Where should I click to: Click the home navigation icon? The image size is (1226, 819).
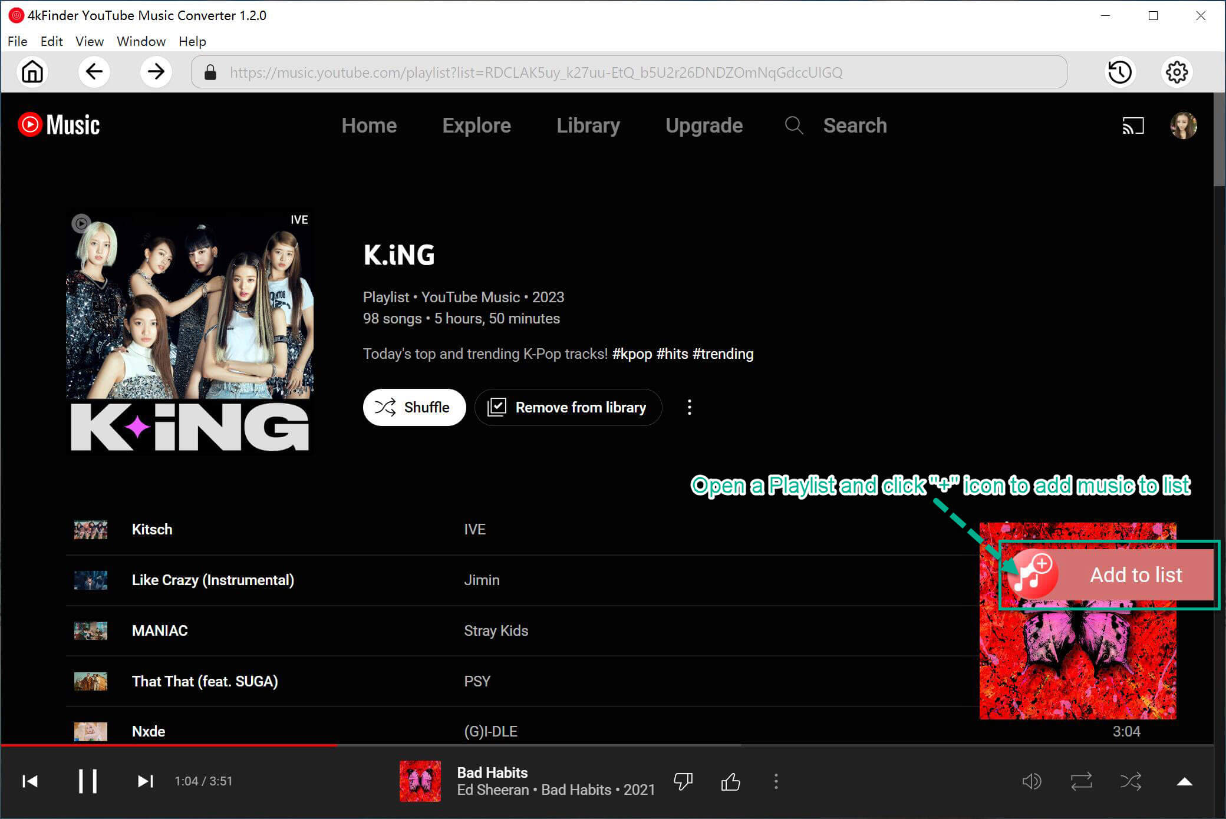[33, 72]
